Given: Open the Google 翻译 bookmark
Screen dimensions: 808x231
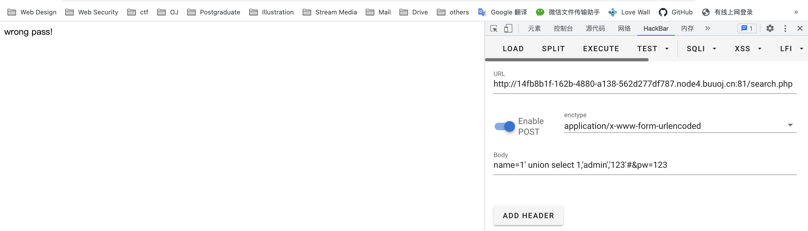Looking at the screenshot, I should point(502,12).
